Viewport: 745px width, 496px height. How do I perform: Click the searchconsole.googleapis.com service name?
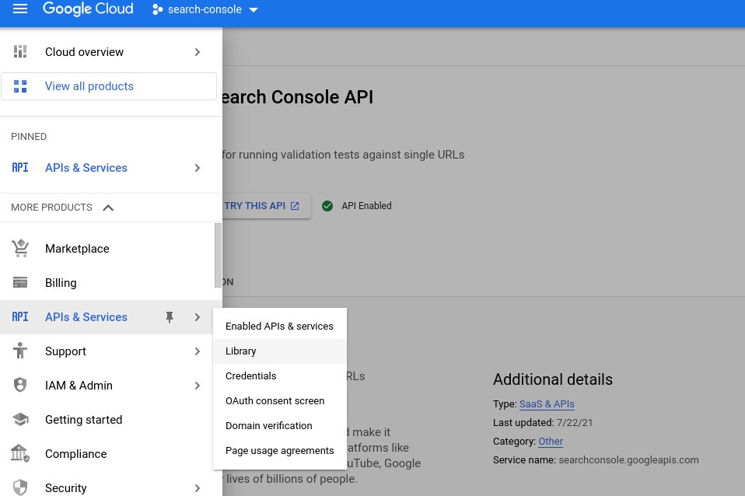[x=628, y=460]
